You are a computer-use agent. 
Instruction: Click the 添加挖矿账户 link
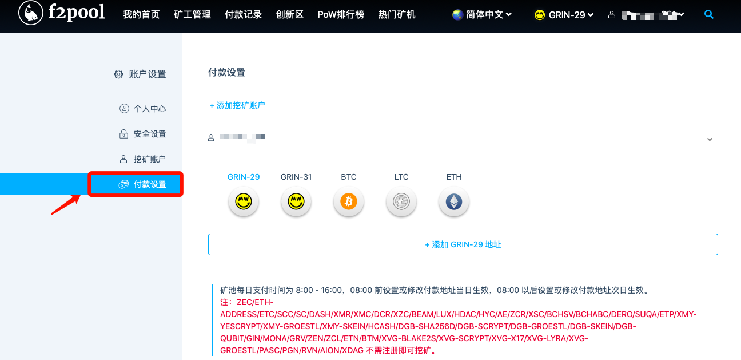point(237,105)
